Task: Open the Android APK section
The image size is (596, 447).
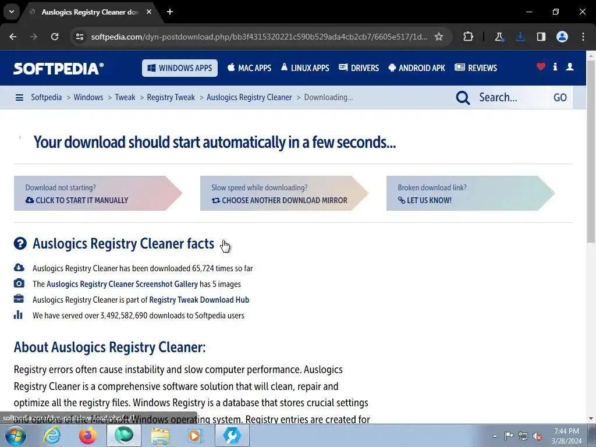Action: [x=417, y=68]
